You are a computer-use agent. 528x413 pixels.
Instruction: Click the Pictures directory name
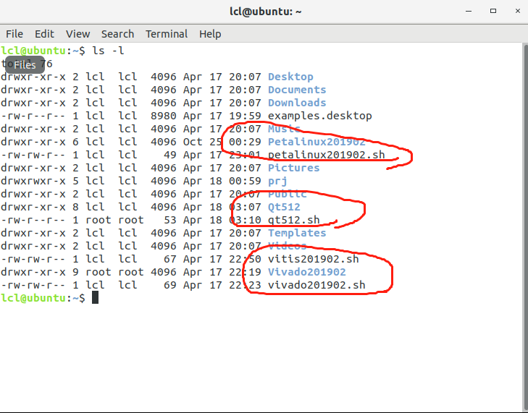(x=293, y=168)
